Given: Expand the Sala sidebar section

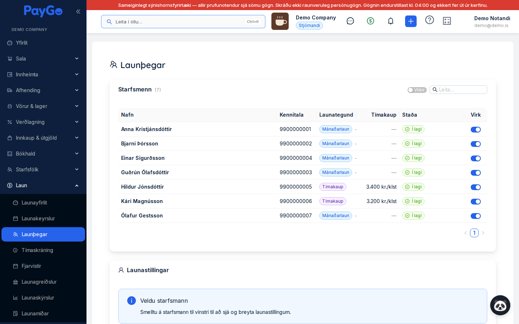Looking at the screenshot, I should tap(43, 59).
